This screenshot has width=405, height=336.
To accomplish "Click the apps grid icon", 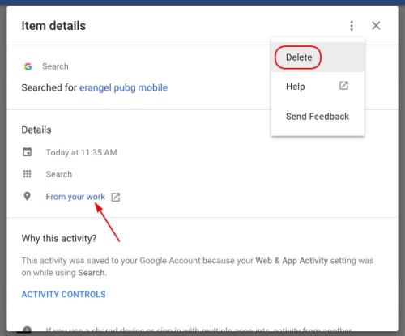I will [27, 174].
